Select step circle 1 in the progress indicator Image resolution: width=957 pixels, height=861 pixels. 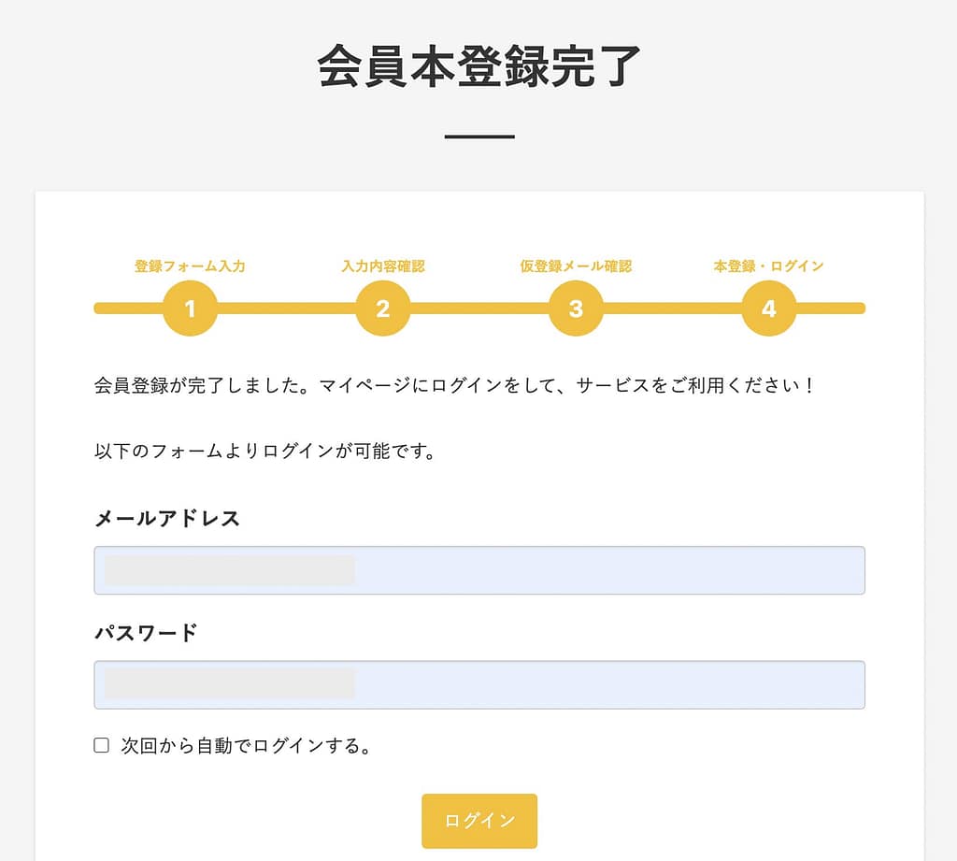(191, 309)
